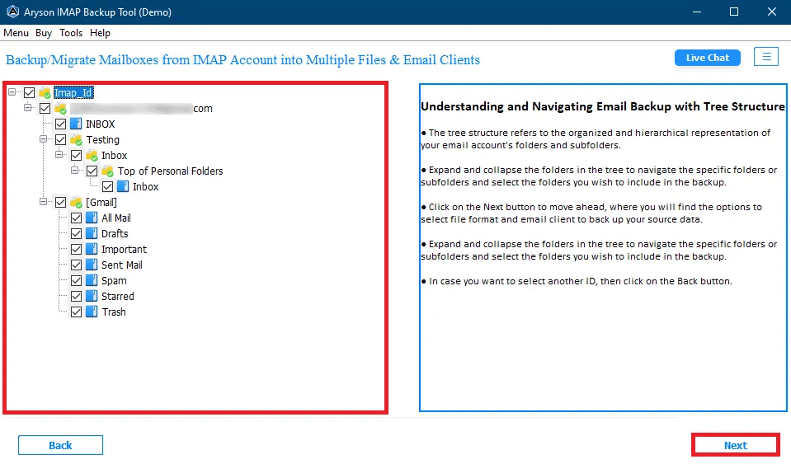Select the [Gmail] folder label

(x=101, y=202)
